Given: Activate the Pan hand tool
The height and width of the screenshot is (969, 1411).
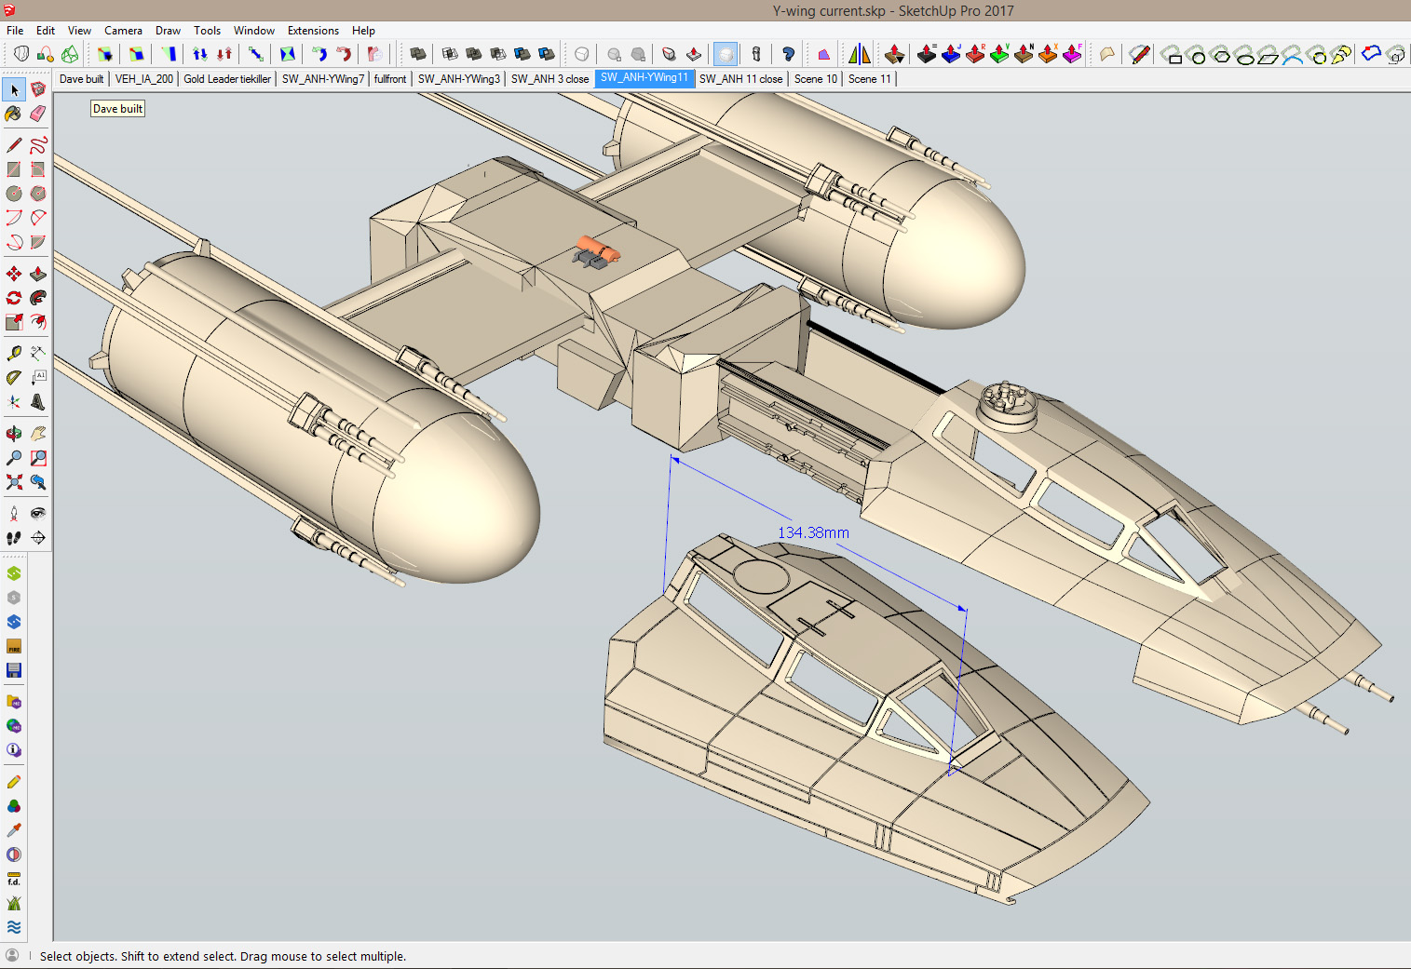Looking at the screenshot, I should pos(38,434).
